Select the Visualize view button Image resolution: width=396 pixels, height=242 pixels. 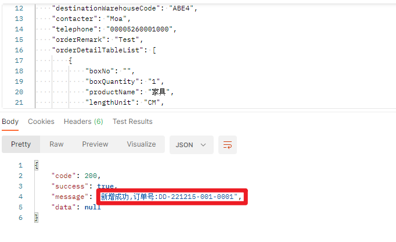coord(142,144)
